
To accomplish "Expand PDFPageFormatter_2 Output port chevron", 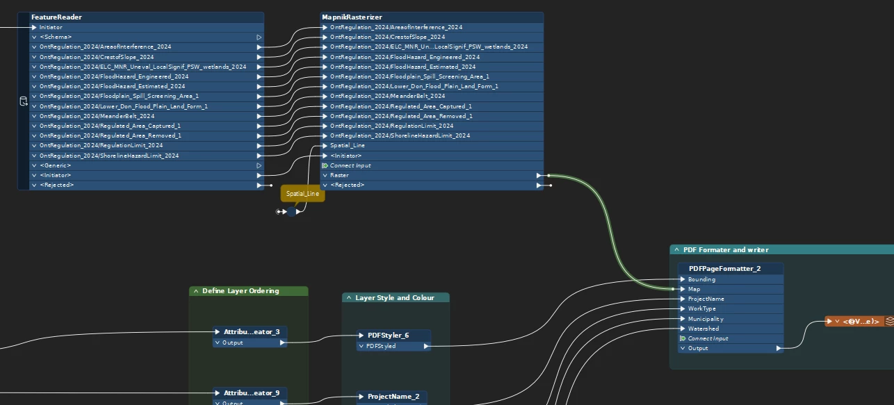I will coord(683,348).
